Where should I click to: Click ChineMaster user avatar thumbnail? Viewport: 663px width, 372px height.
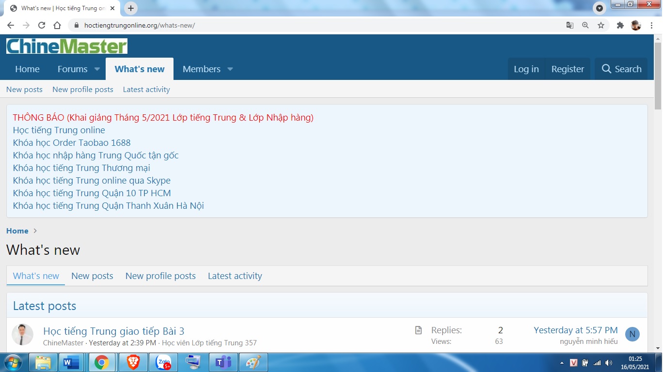22,335
